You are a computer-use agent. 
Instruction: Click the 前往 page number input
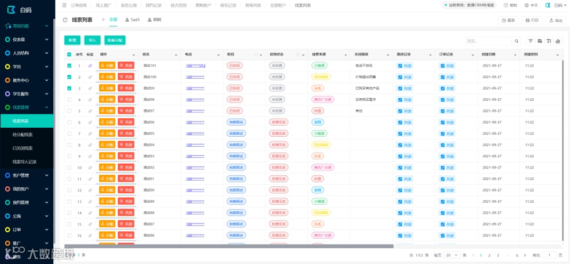tap(549, 255)
